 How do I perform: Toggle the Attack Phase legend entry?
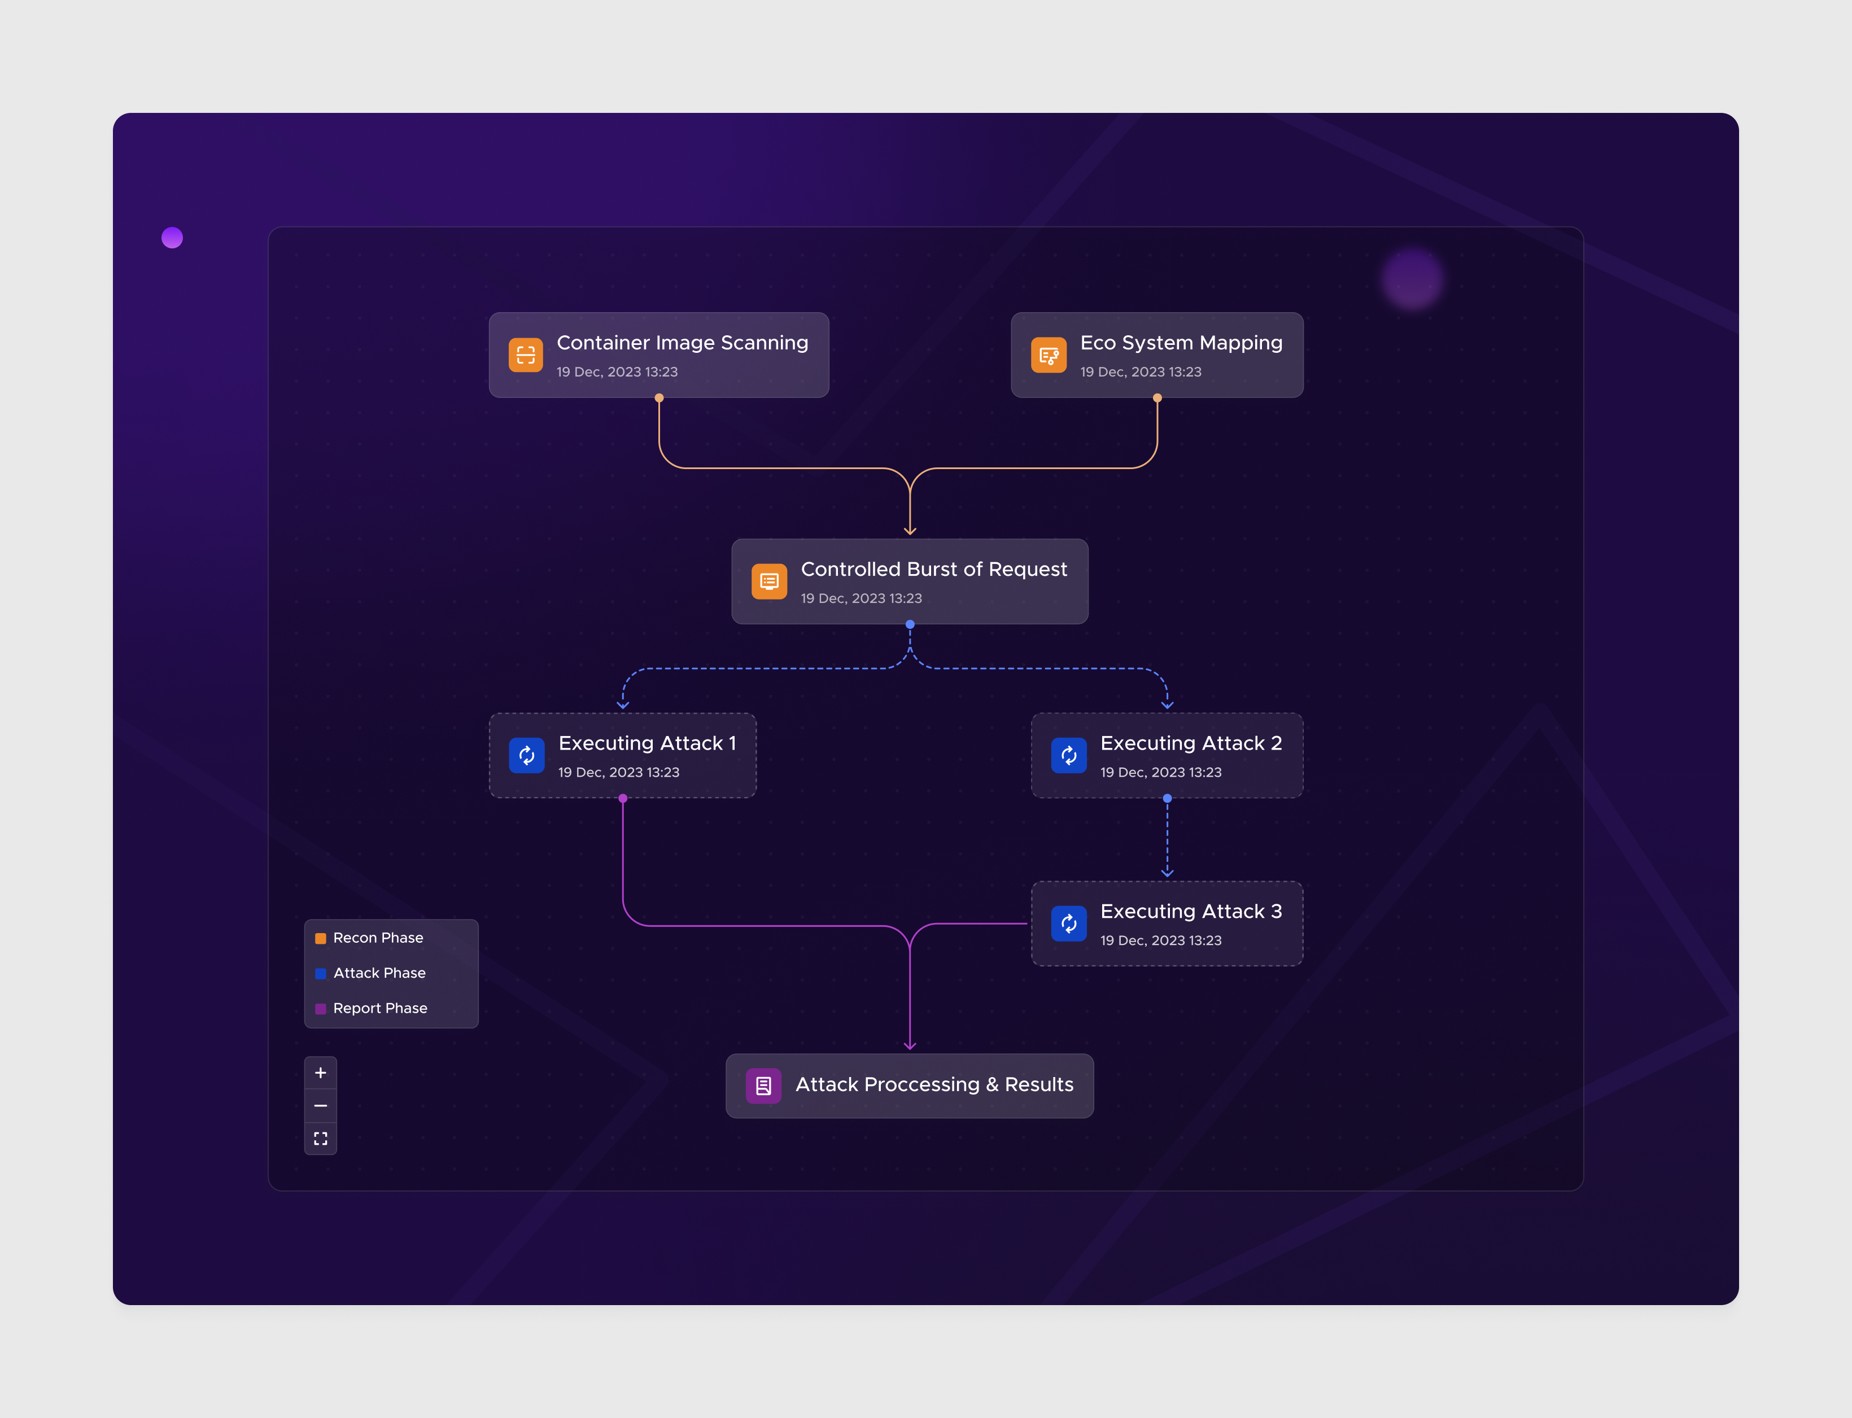click(x=379, y=973)
